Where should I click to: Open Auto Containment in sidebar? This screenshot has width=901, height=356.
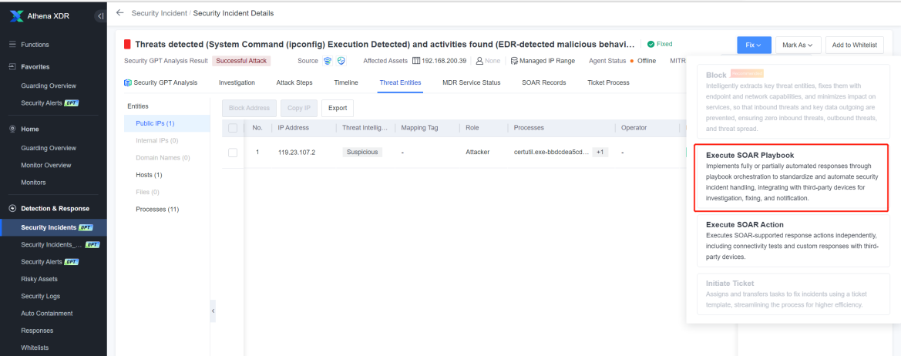coord(46,314)
